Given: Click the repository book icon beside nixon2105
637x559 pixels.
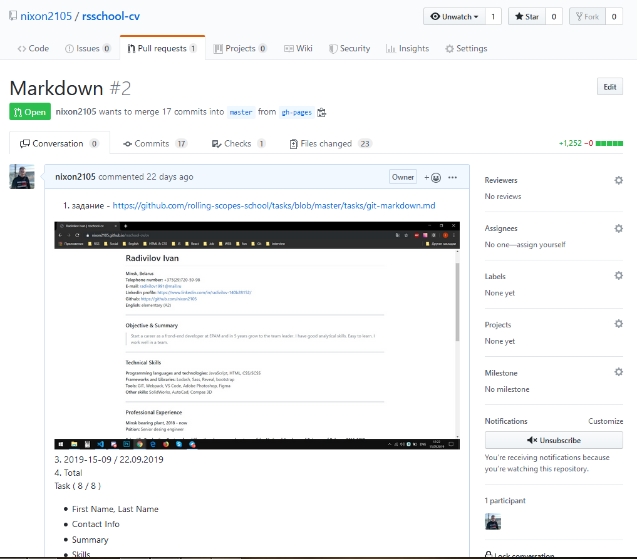Looking at the screenshot, I should [12, 16].
